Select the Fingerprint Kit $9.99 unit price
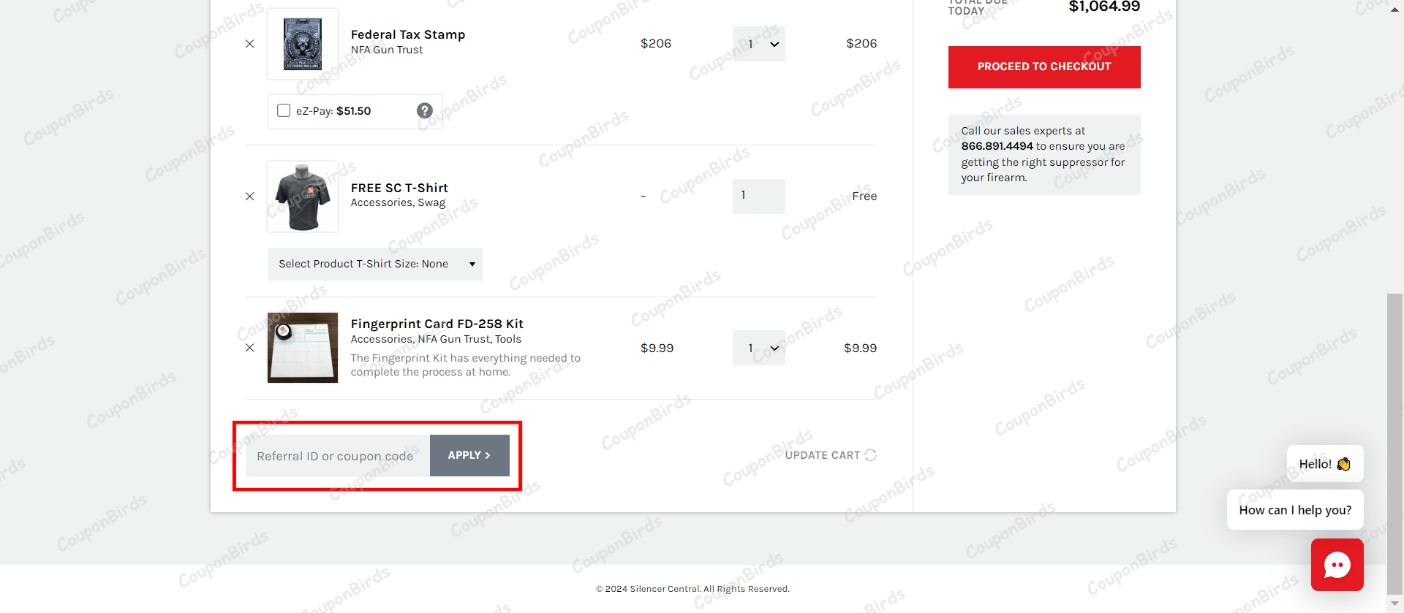 pos(657,348)
